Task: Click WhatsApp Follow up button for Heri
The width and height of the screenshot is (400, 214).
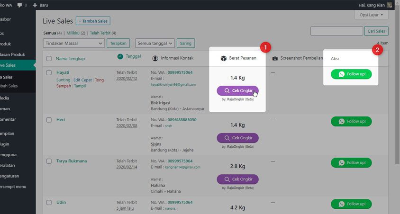Action: click(351, 122)
